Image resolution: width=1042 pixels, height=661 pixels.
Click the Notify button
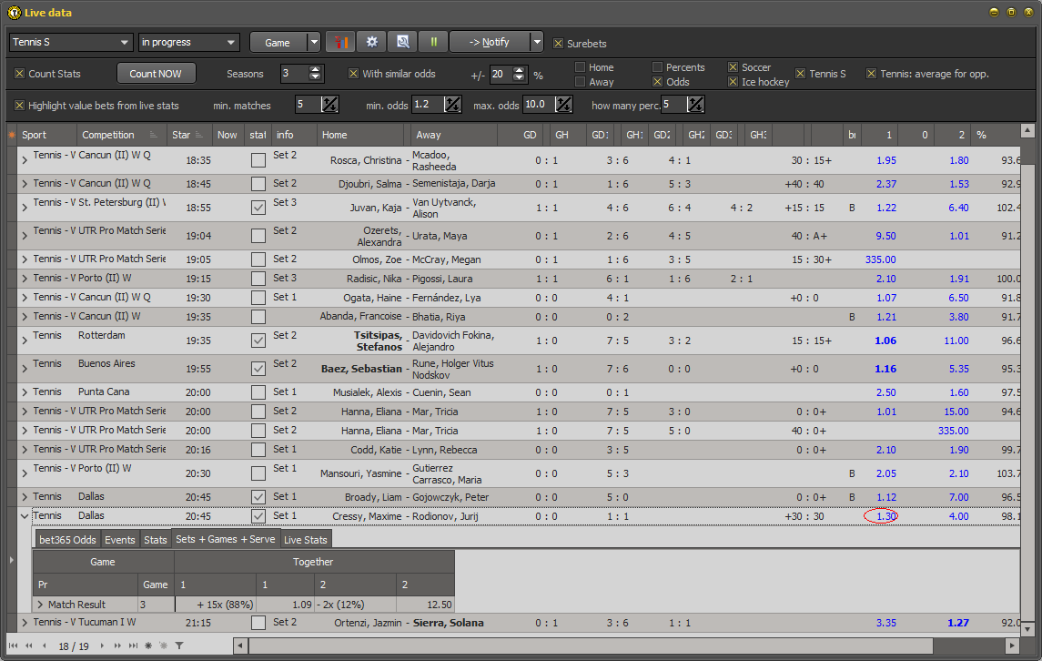pos(491,41)
